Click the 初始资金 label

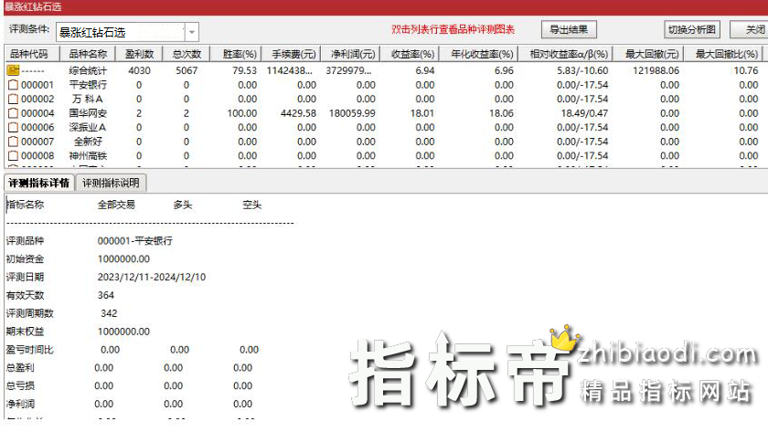pos(25,258)
